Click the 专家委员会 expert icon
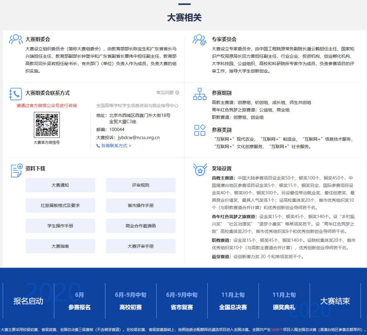The width and height of the screenshot is (367, 335). 199,39
